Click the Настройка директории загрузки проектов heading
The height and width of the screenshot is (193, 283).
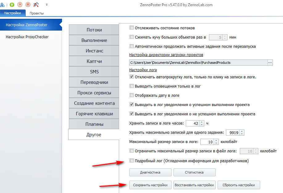pyautogui.click(x=166, y=55)
